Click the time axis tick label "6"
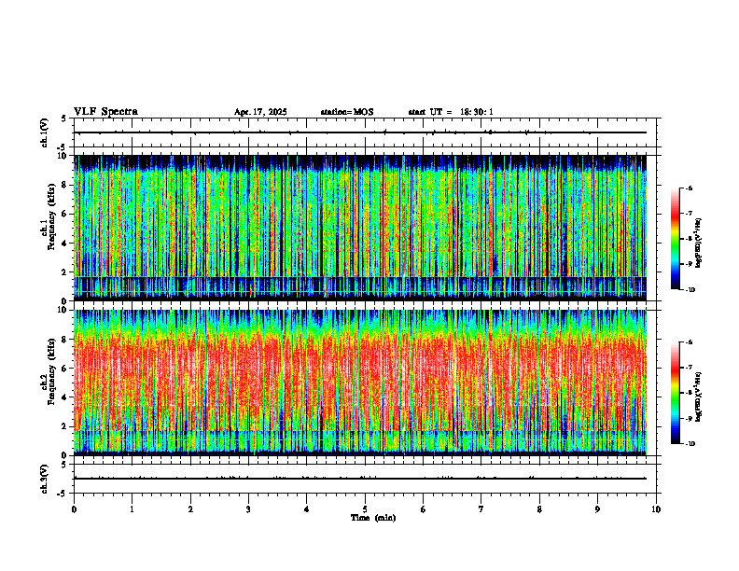This screenshot has width=739, height=571. (423, 509)
